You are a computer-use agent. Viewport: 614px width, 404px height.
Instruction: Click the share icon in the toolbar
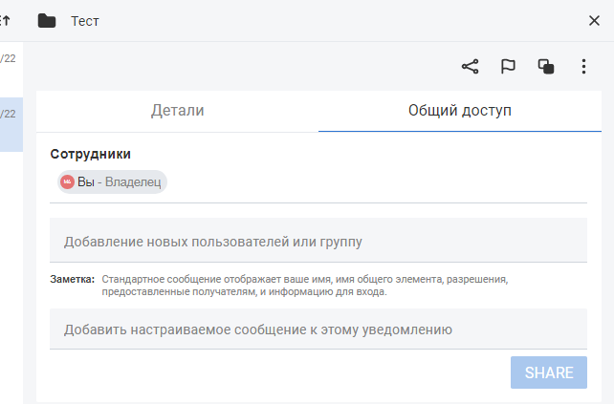[x=470, y=67]
